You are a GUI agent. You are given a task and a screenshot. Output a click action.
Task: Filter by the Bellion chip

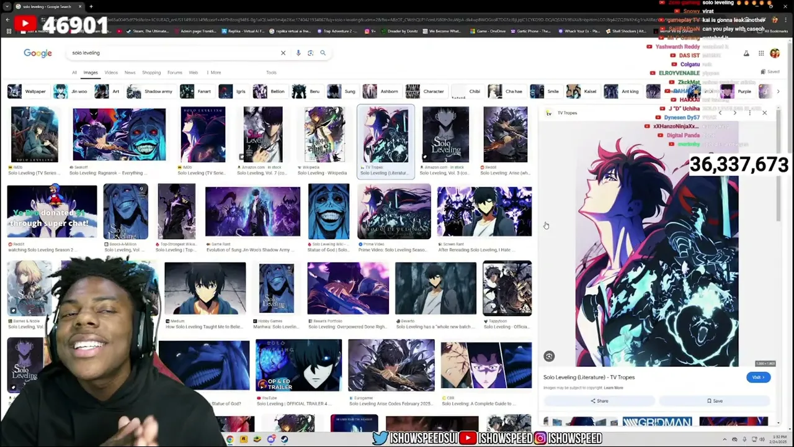[x=270, y=91]
